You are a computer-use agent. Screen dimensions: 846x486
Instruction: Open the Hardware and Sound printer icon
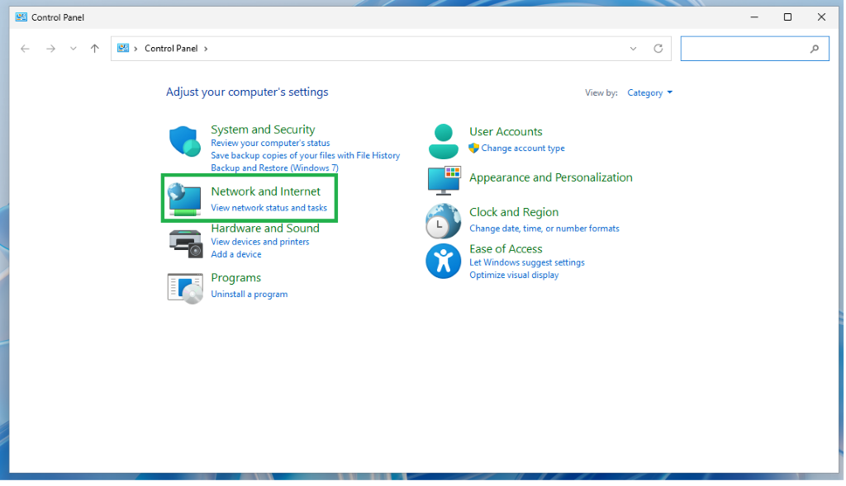tap(185, 243)
